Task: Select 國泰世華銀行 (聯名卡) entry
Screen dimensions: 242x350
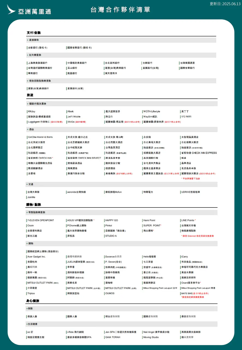Action: [x=79, y=48]
